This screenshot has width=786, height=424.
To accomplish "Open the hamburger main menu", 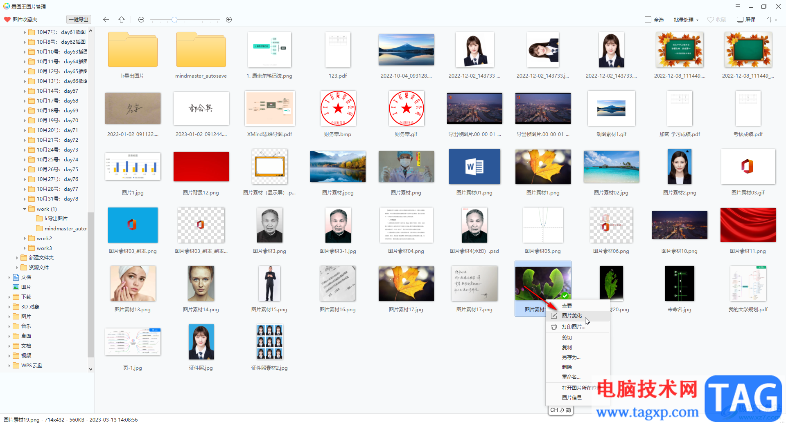I will tap(738, 7).
